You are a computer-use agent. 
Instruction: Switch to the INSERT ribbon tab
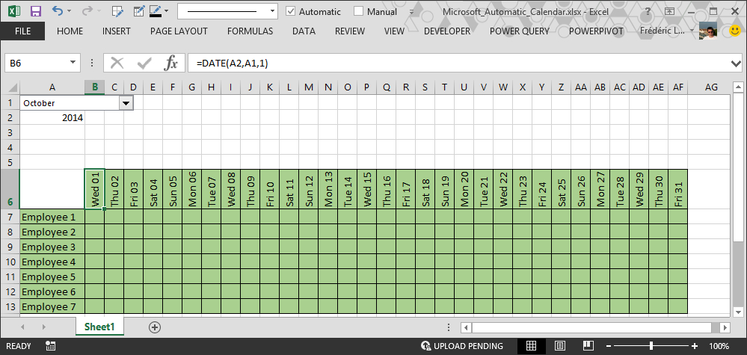coord(116,31)
